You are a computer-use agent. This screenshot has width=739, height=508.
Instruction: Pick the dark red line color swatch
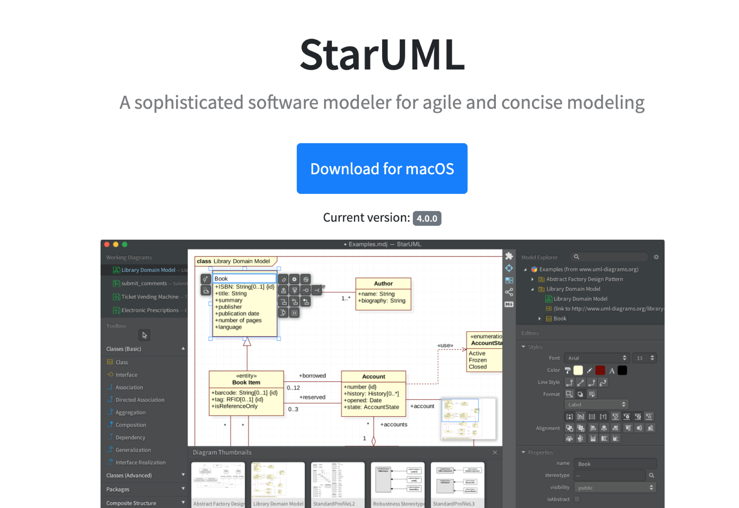[x=600, y=370]
